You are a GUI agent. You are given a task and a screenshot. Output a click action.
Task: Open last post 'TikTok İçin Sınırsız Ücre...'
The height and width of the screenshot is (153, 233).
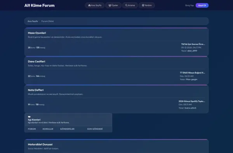click(x=193, y=44)
